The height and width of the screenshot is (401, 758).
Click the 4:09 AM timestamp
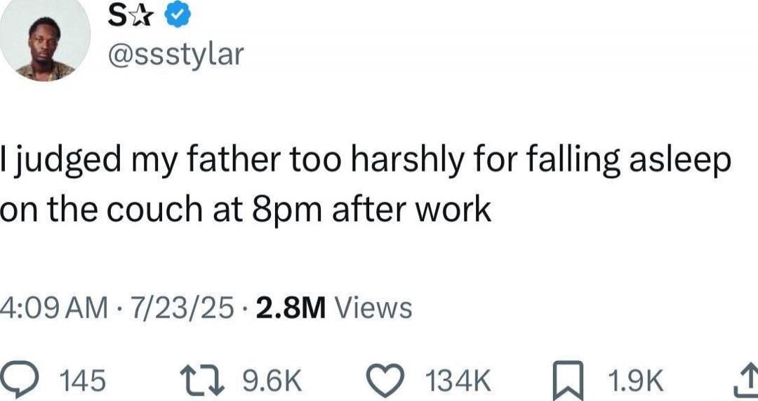[54, 306]
